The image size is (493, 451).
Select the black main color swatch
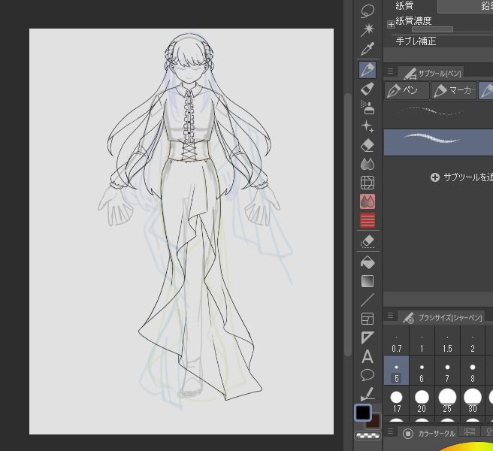pos(363,413)
